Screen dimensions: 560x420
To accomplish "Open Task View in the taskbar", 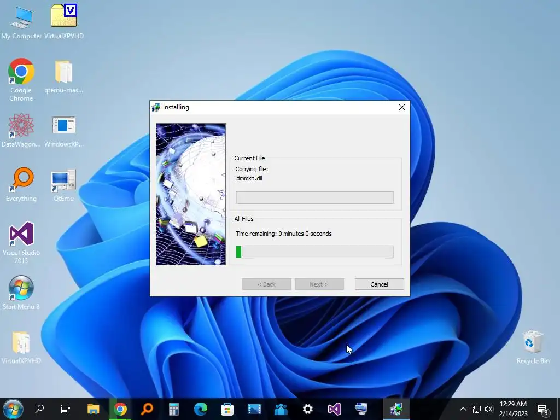I will coord(66,409).
